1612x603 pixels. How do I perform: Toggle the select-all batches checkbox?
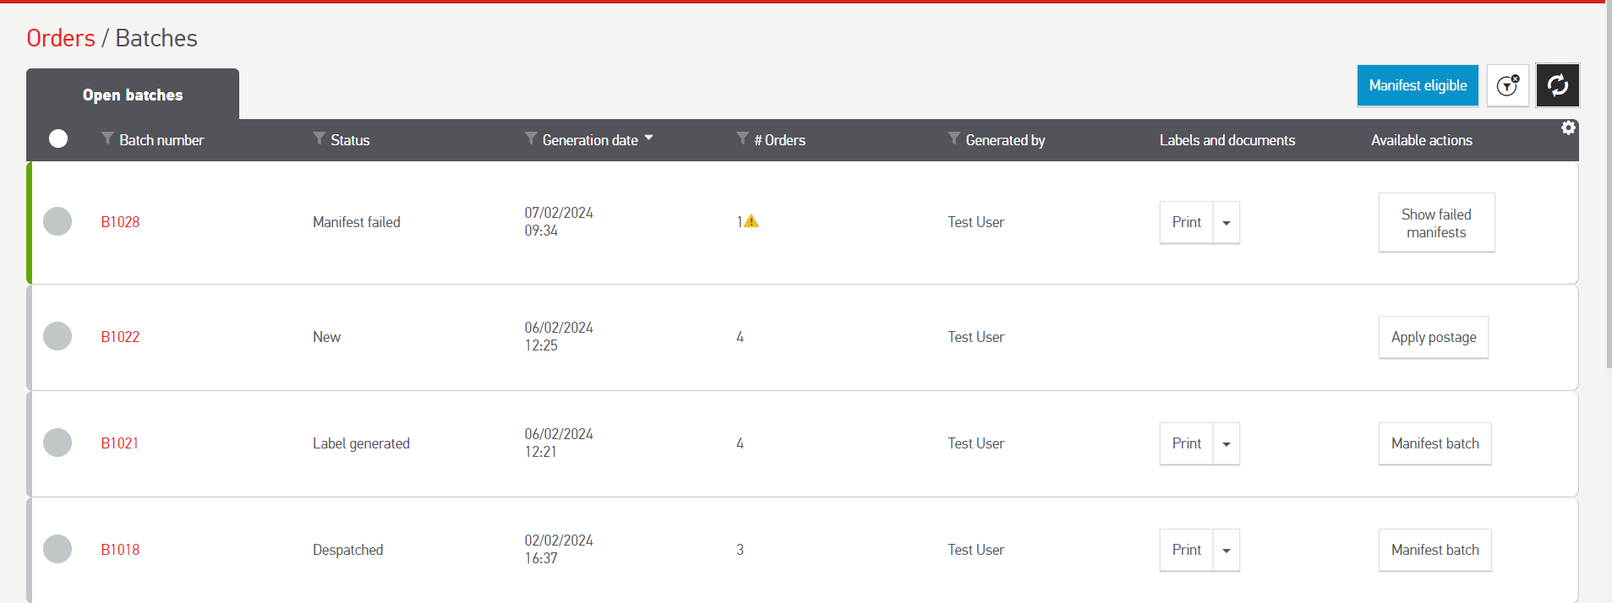click(58, 139)
